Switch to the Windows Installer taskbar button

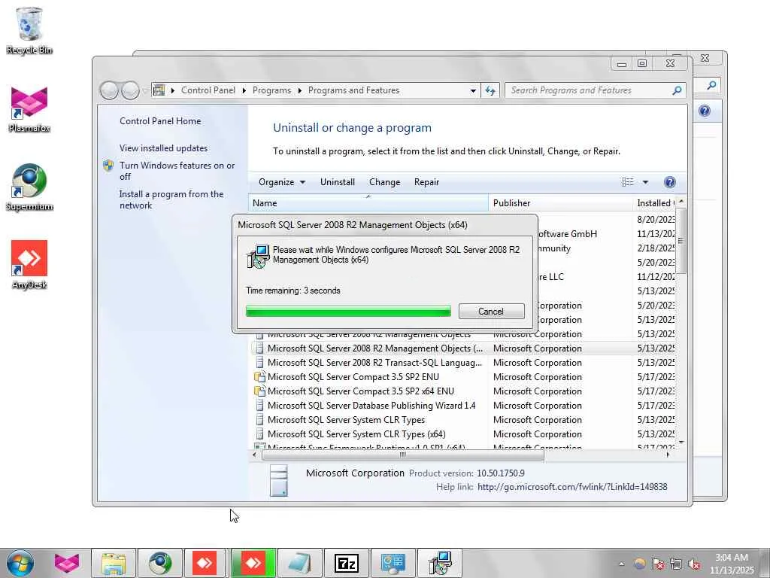pos(439,563)
